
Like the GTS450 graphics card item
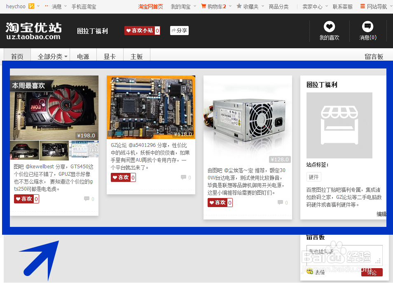pos(26,199)
